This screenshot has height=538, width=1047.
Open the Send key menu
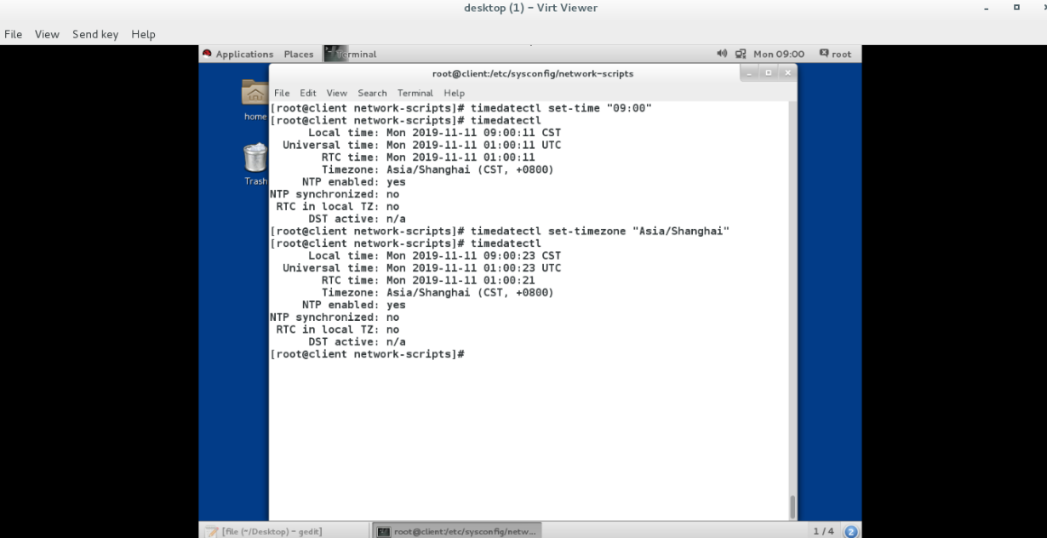tap(95, 34)
